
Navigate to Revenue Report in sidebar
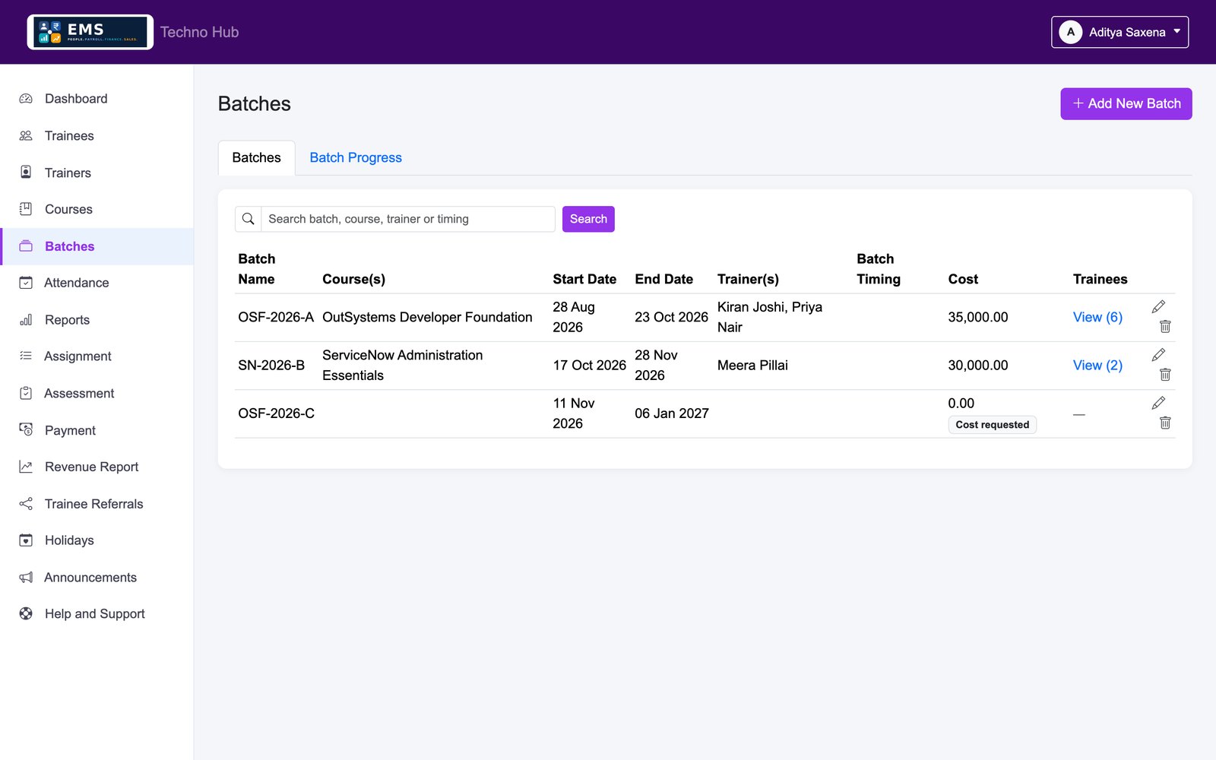pos(97,467)
